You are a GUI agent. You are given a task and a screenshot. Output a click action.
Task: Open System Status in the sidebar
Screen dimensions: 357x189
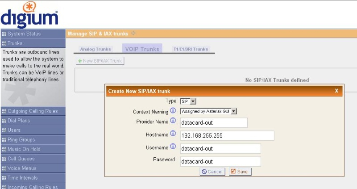(33, 34)
